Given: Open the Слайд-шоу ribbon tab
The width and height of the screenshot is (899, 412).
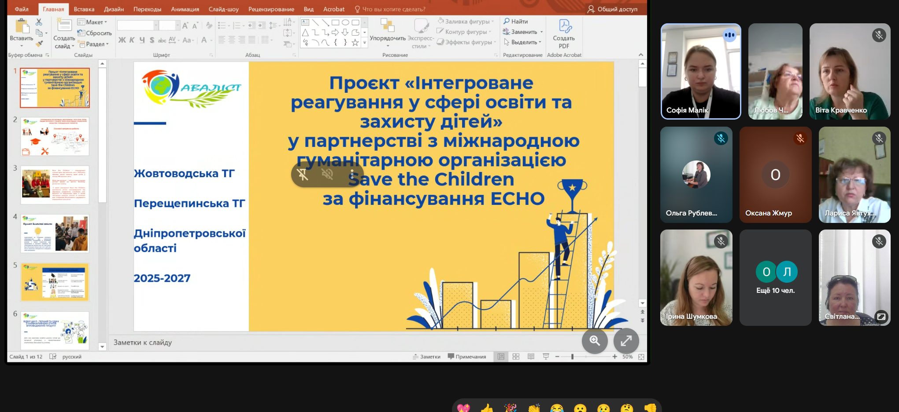Looking at the screenshot, I should click(223, 9).
